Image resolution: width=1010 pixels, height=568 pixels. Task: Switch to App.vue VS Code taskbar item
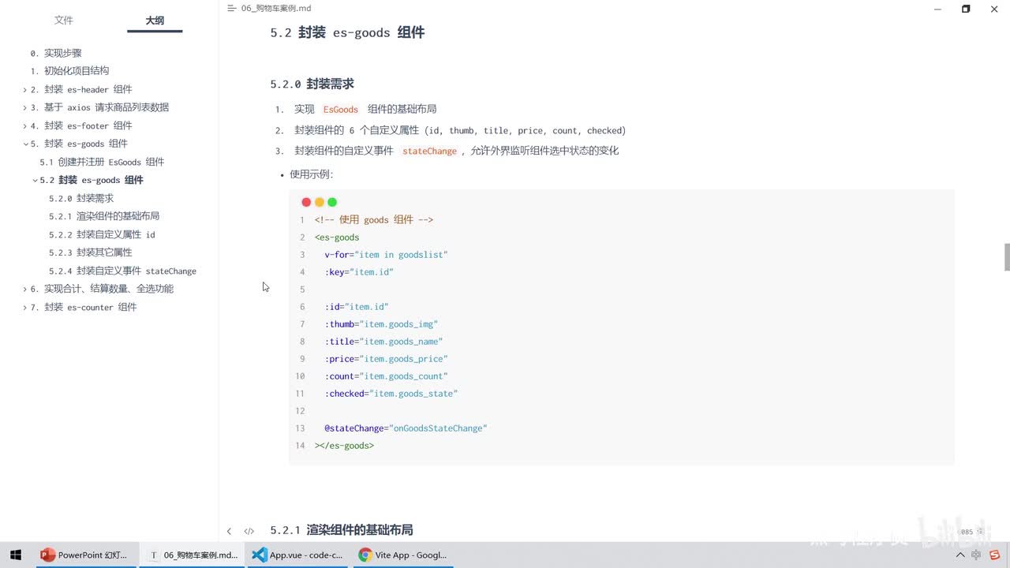(298, 555)
